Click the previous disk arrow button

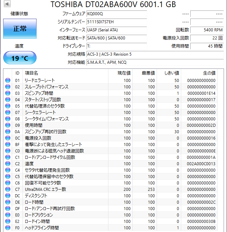7,4
